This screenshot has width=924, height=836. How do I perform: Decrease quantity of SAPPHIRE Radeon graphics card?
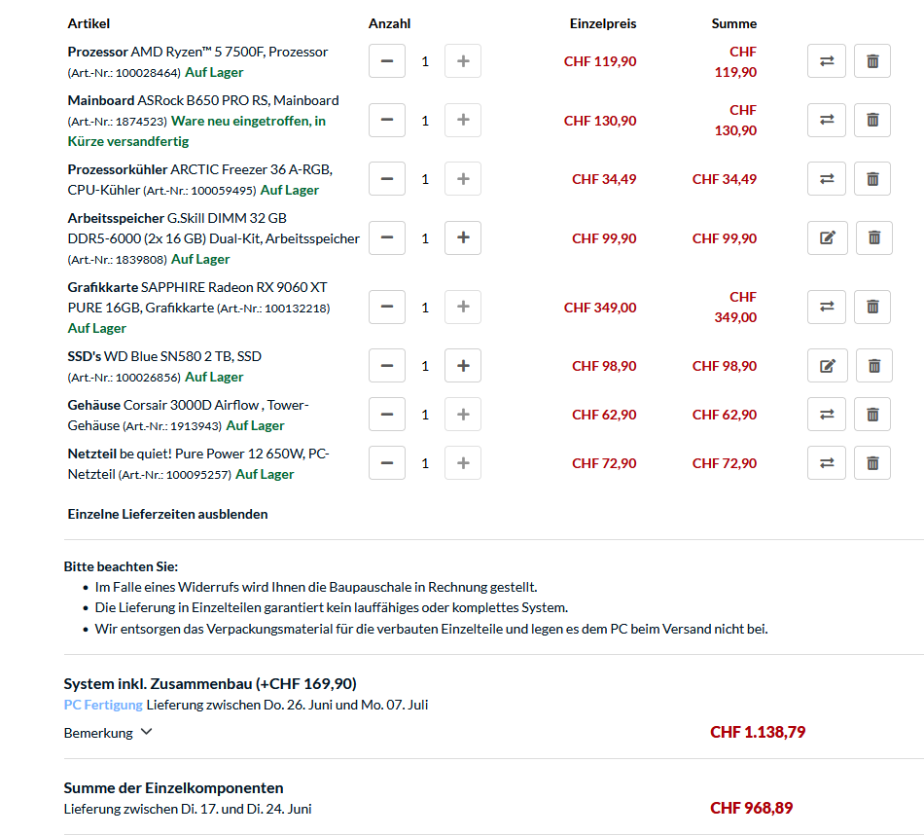pos(387,307)
